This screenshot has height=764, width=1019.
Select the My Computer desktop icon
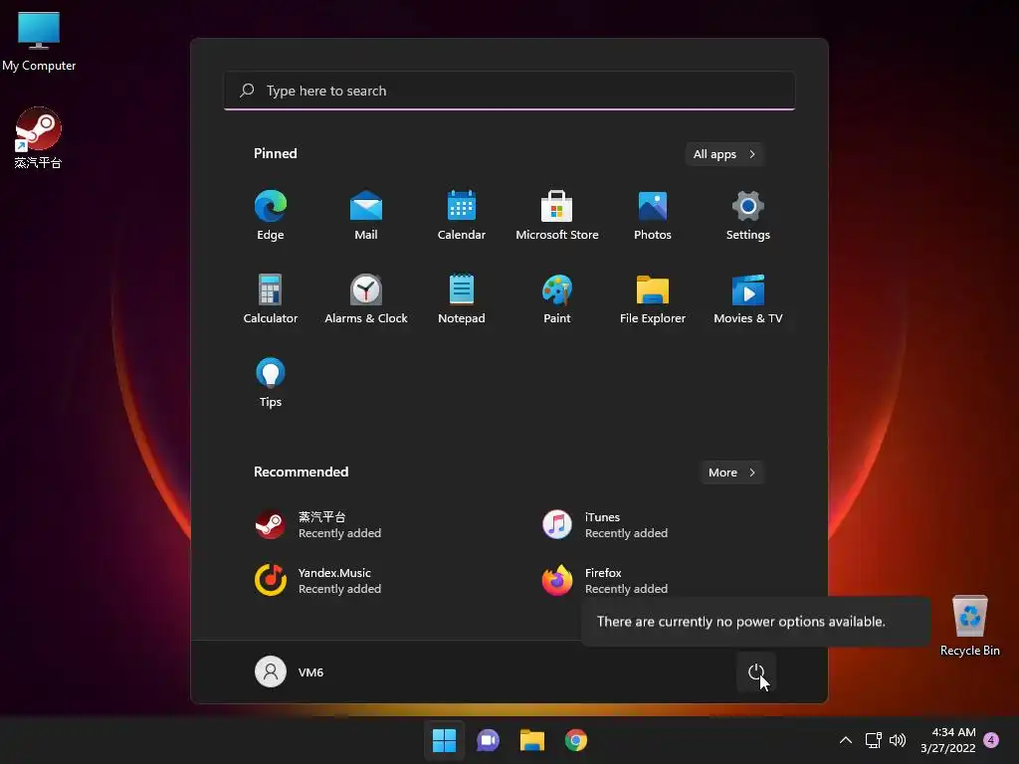click(x=39, y=42)
